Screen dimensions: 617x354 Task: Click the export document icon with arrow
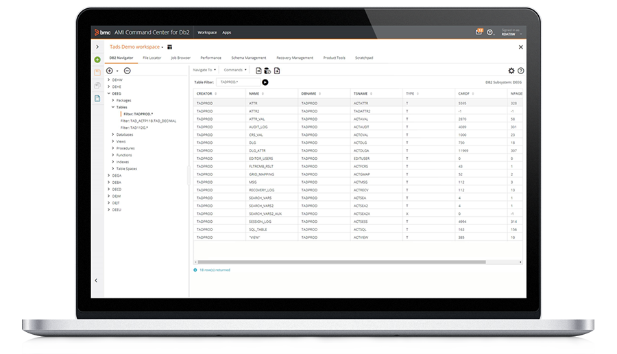click(277, 71)
